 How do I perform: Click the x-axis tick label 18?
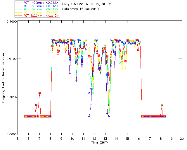point(160,139)
